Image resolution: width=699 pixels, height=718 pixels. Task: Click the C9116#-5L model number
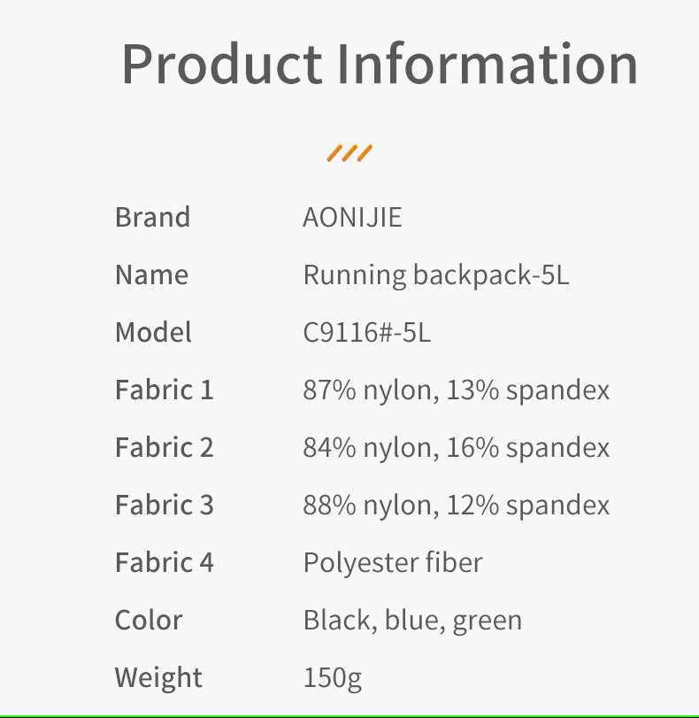point(366,332)
